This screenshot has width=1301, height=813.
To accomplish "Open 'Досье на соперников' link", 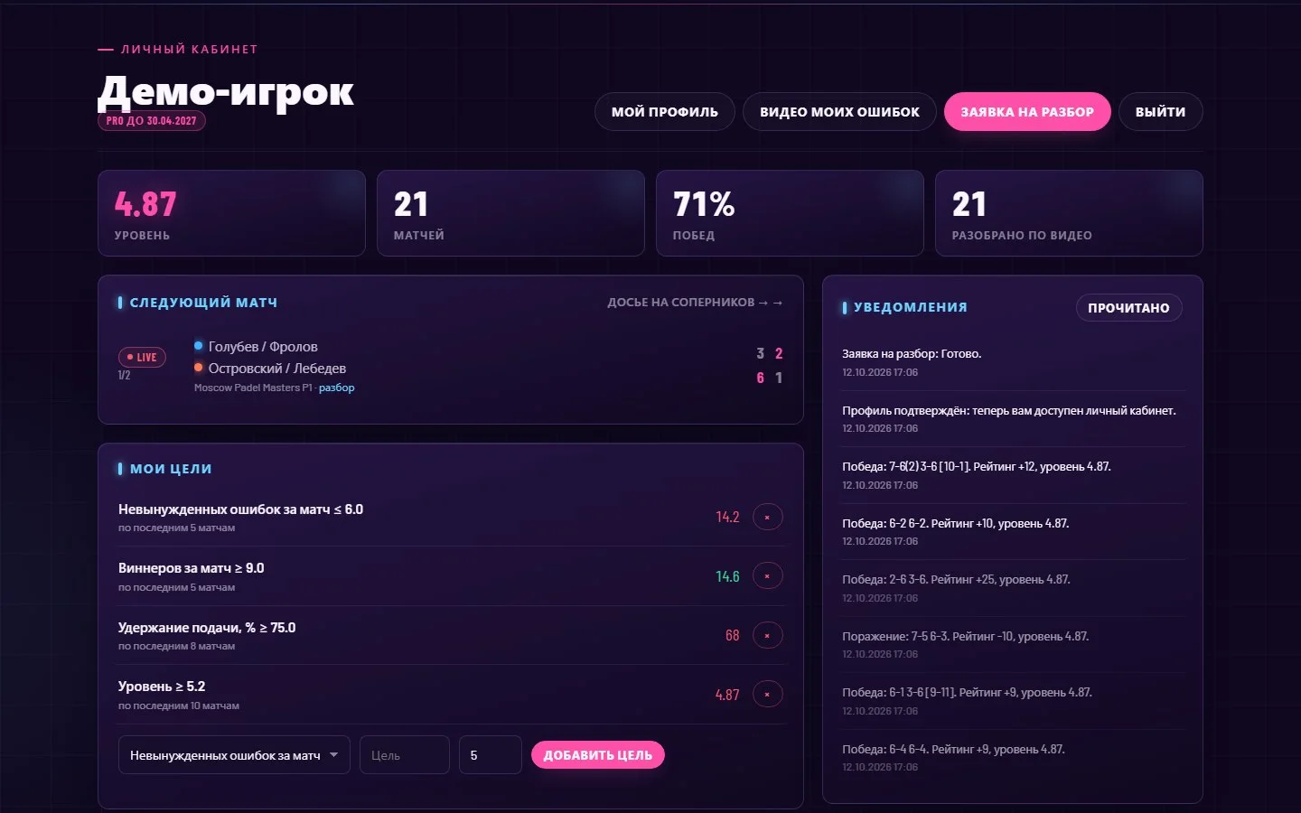I will pyautogui.click(x=695, y=303).
